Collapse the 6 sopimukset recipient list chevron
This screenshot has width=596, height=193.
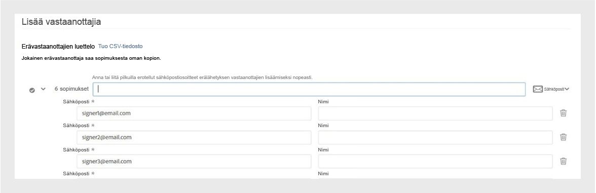coord(43,89)
